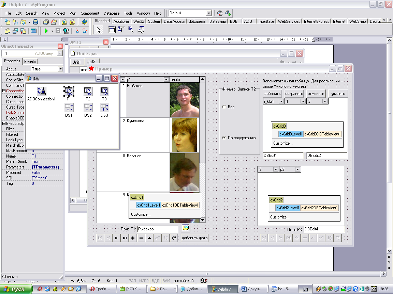Image resolution: width=393 pixels, height=294 pixels.
Task: Select the T2 query component in DM
Action: [88, 94]
